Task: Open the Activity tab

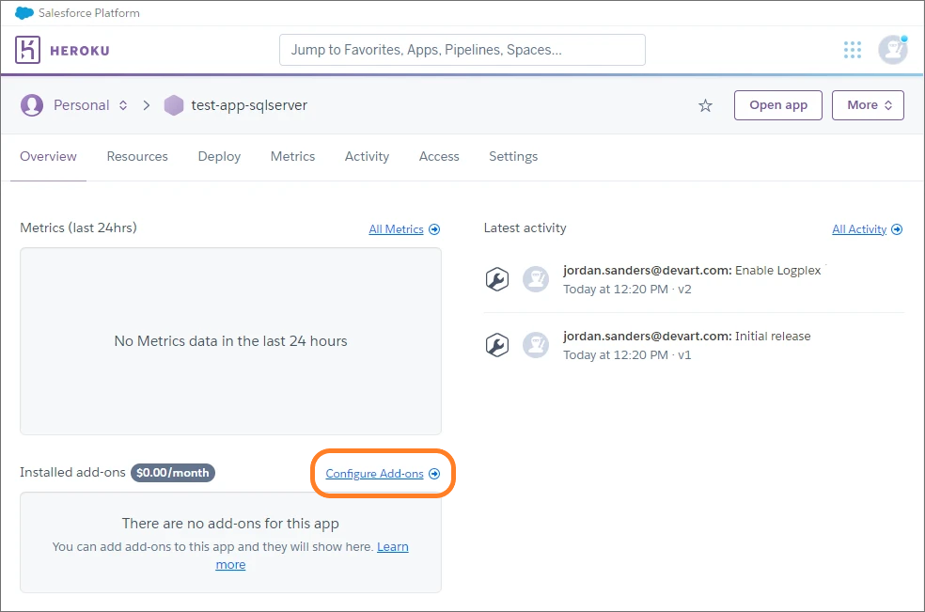Action: click(x=367, y=156)
